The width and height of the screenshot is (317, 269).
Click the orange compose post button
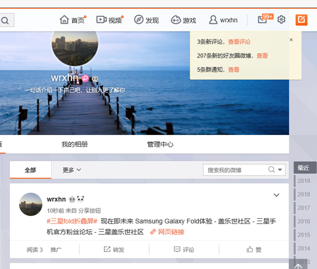(301, 20)
